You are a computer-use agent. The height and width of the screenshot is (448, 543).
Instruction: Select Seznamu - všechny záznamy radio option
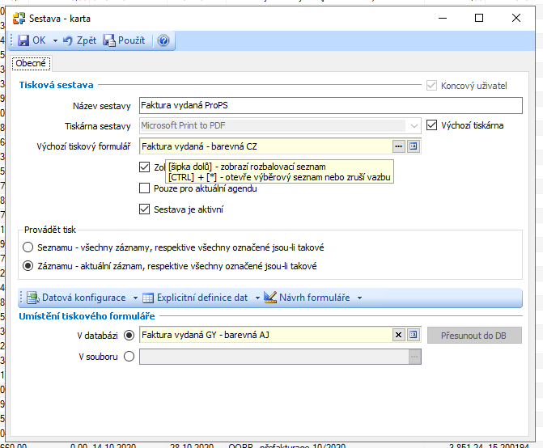(x=29, y=247)
